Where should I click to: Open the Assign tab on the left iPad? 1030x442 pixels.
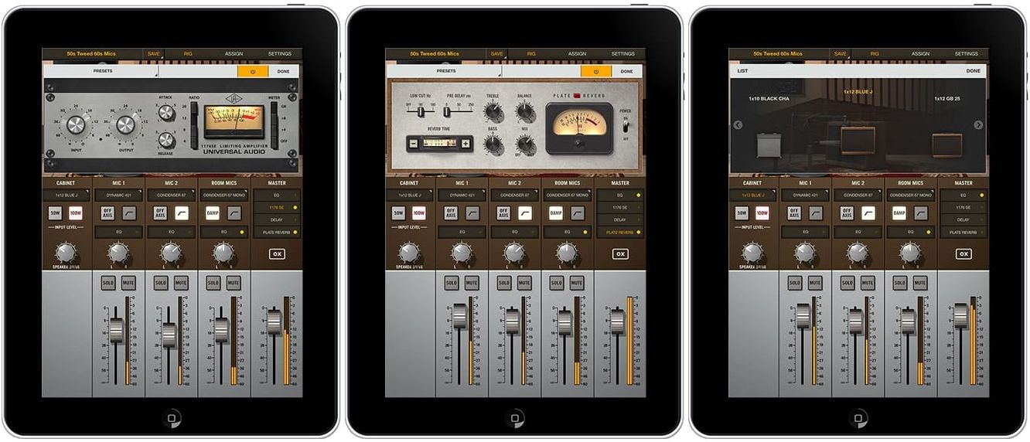coord(234,54)
